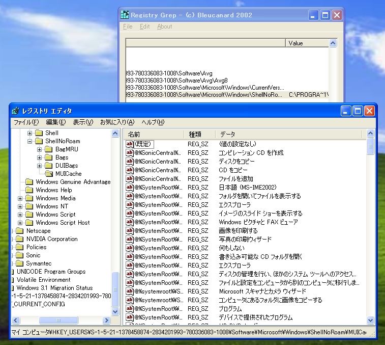Image resolution: width=385 pixels, height=345 pixels.
Task: Select the Bags folder icon
Action: (x=49, y=157)
